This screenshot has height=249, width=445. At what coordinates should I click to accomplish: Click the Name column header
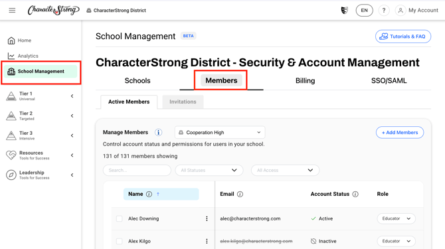(x=161, y=195)
